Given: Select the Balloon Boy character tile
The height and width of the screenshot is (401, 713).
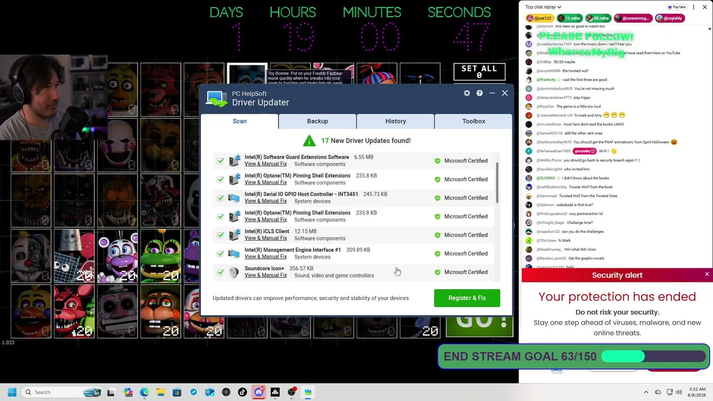Looking at the screenshot, I should (377, 74).
